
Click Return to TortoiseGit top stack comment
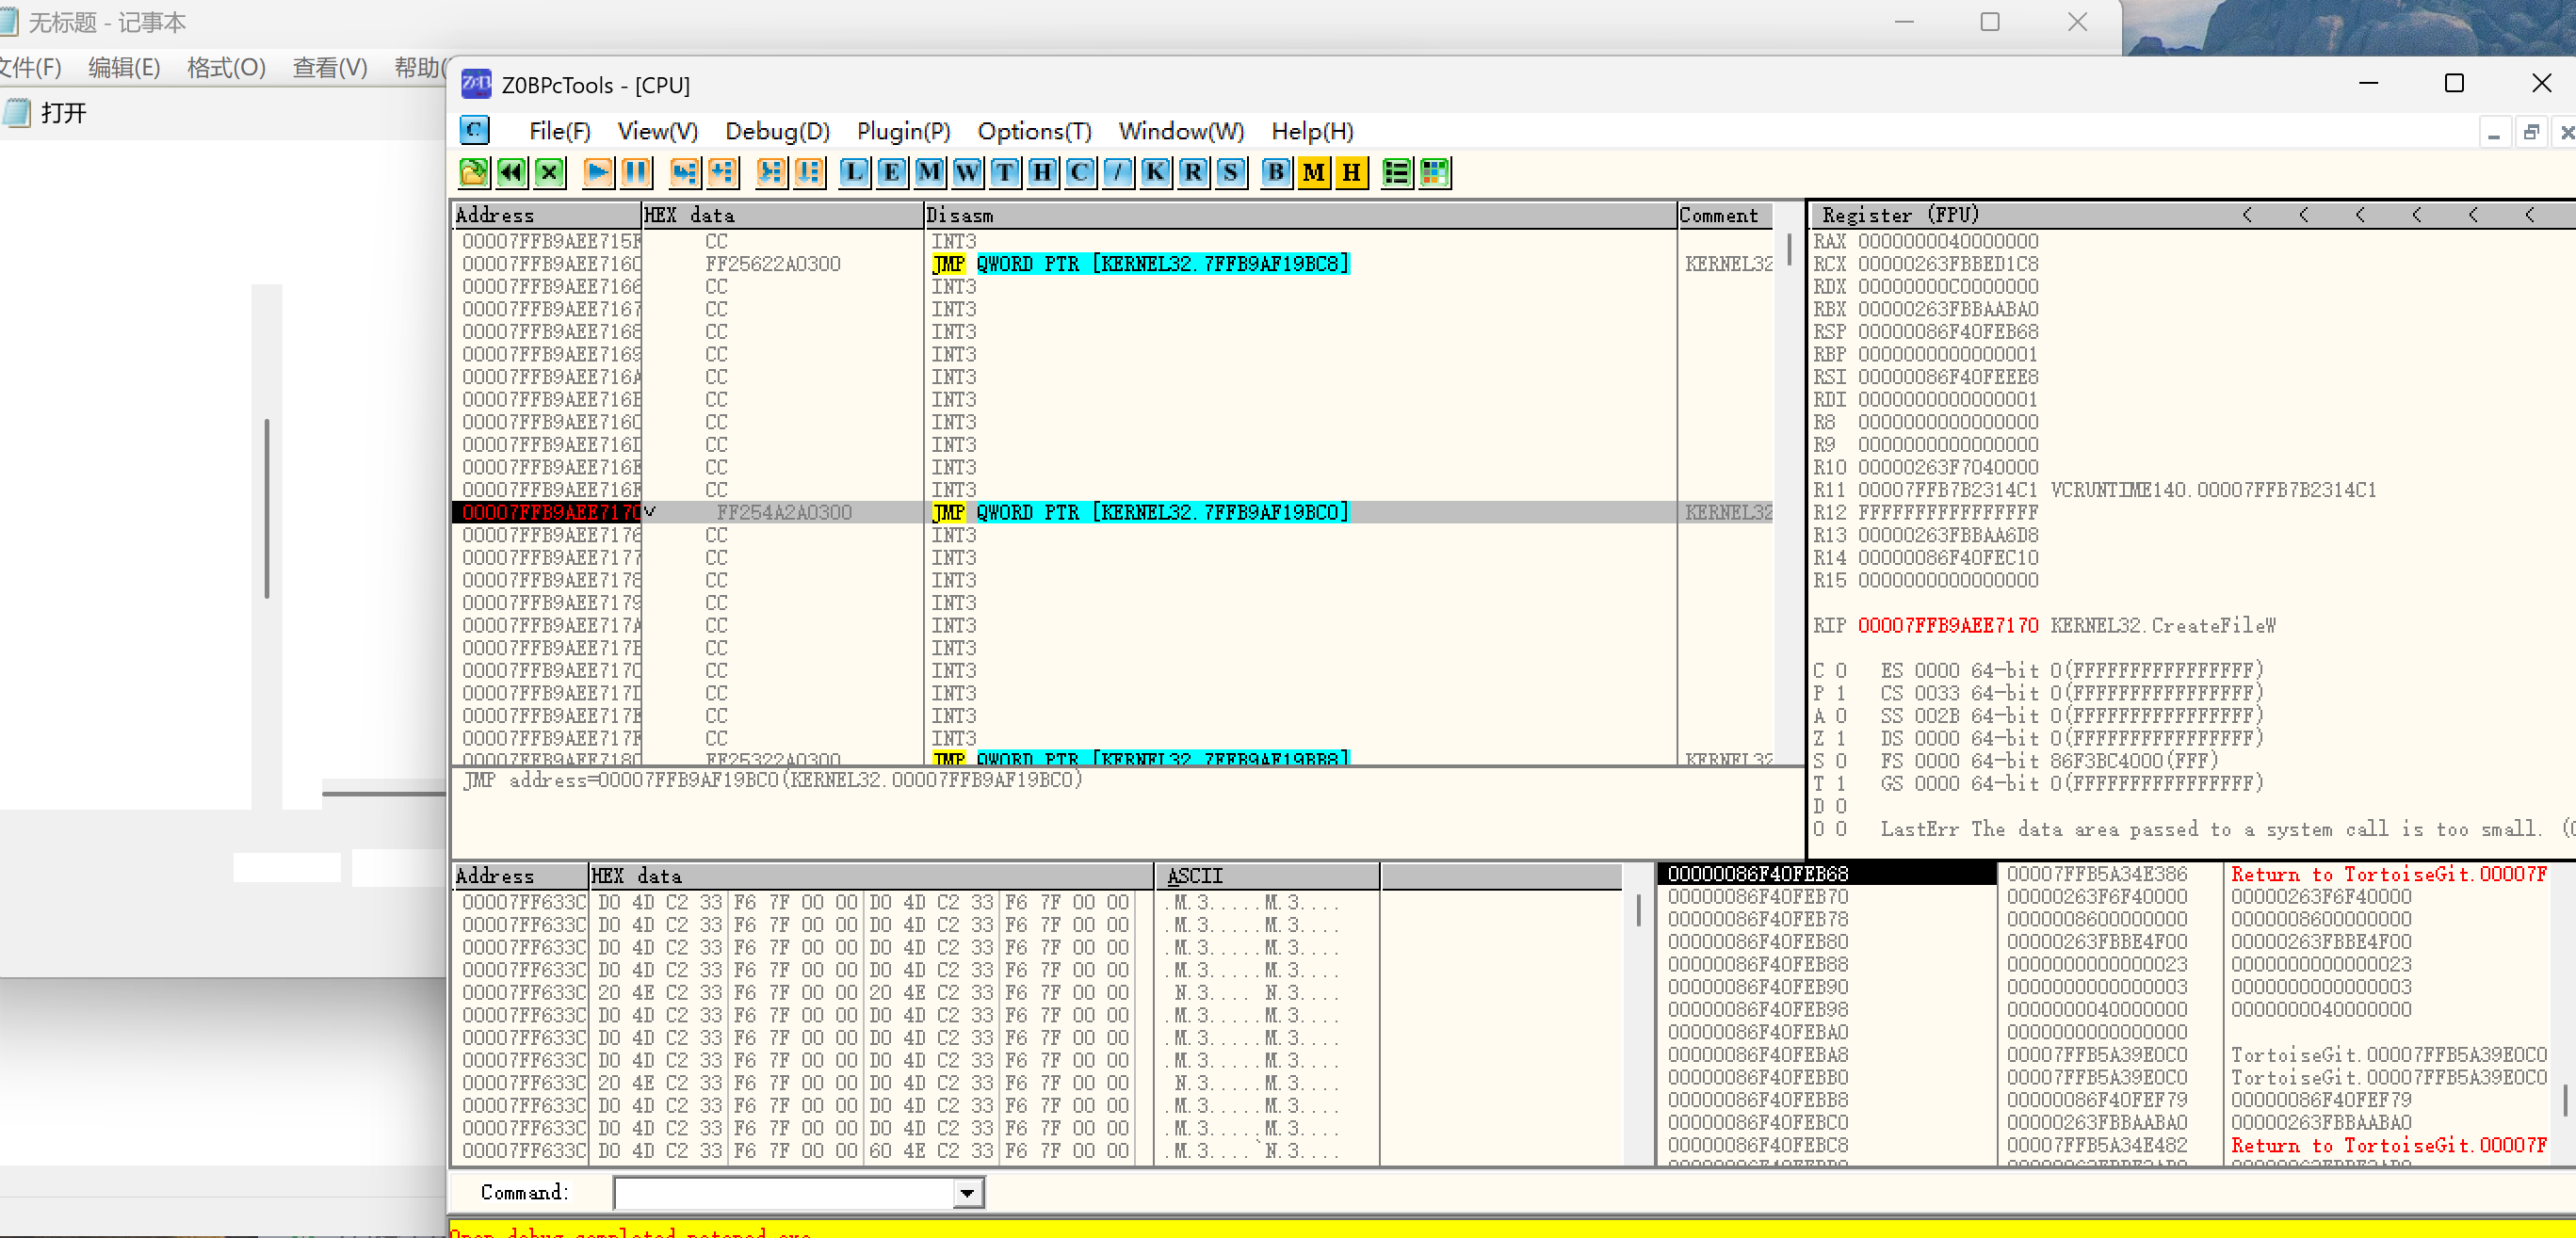tap(2388, 874)
